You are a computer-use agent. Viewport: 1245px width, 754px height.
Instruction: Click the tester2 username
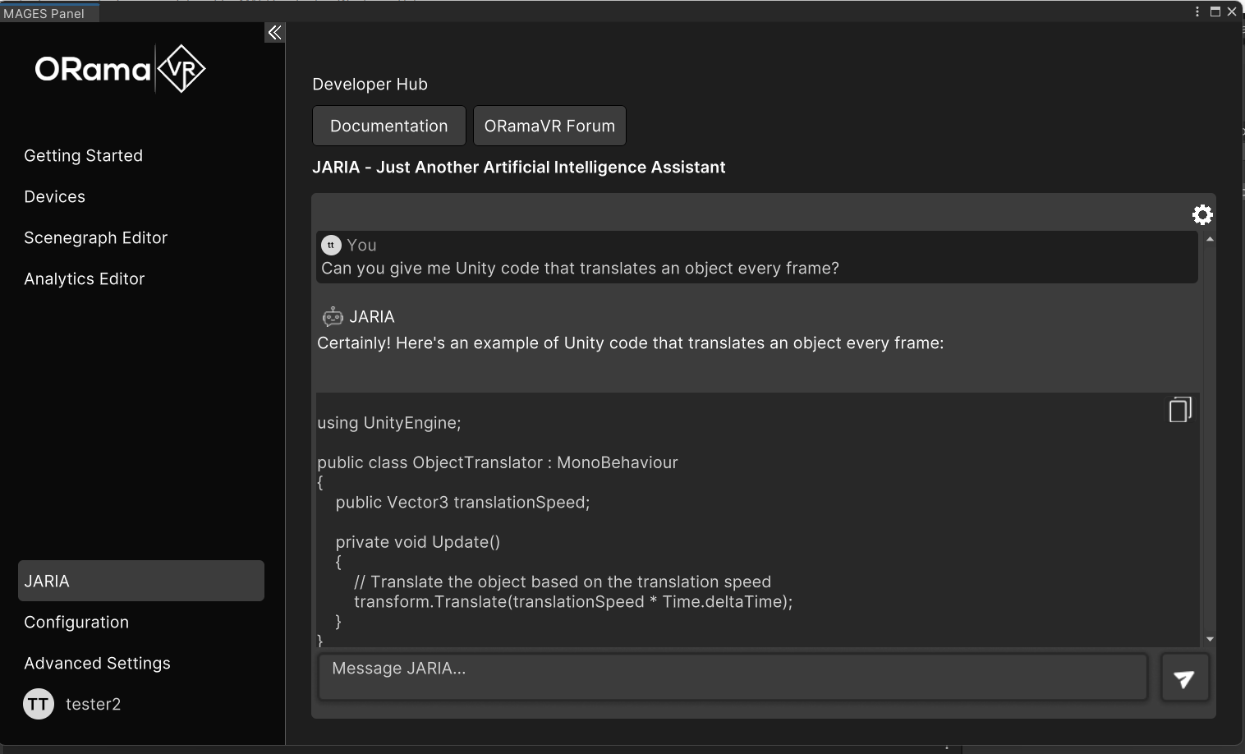coord(94,705)
